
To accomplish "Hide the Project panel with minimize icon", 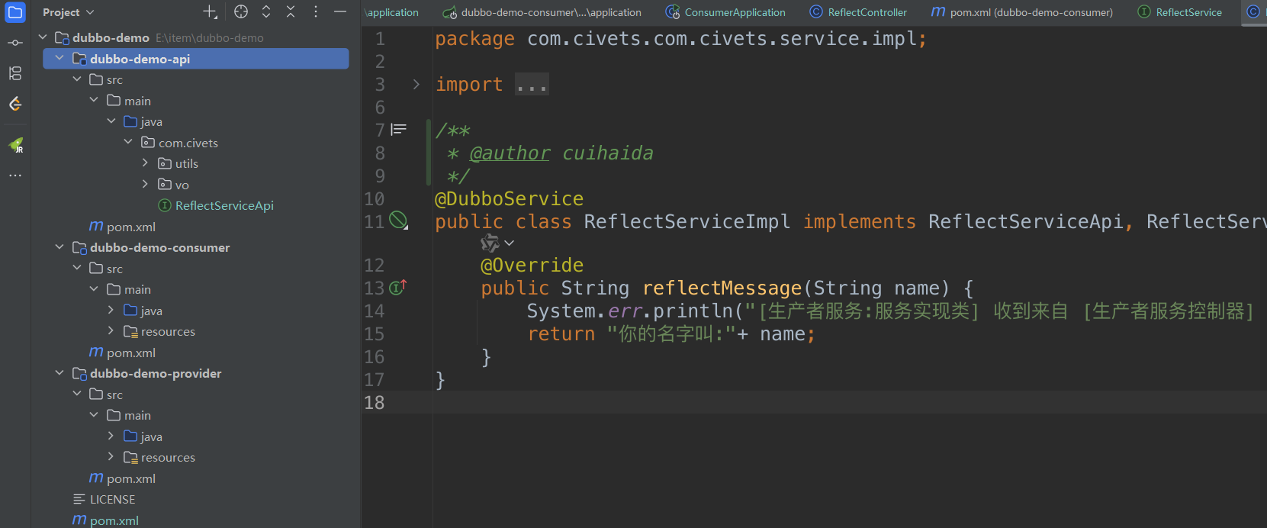I will pyautogui.click(x=340, y=11).
